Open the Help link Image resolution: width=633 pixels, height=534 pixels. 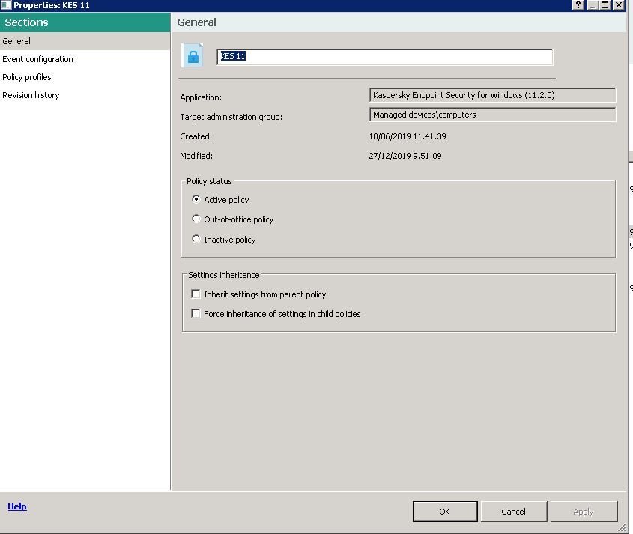point(17,506)
